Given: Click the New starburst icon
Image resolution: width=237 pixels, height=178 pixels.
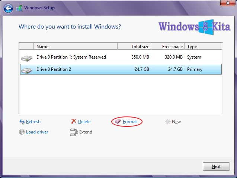Looking at the screenshot, I should pyautogui.click(x=168, y=122).
